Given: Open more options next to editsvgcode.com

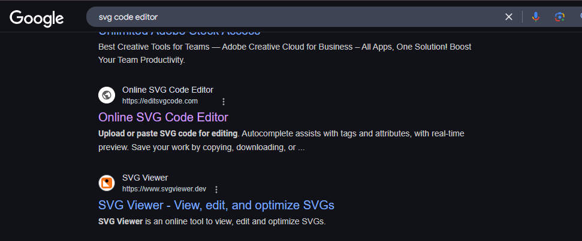Looking at the screenshot, I should click(224, 102).
